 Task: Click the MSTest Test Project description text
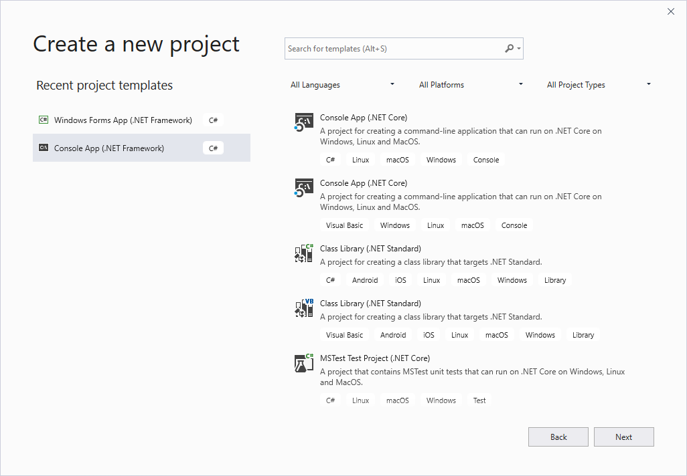(472, 376)
